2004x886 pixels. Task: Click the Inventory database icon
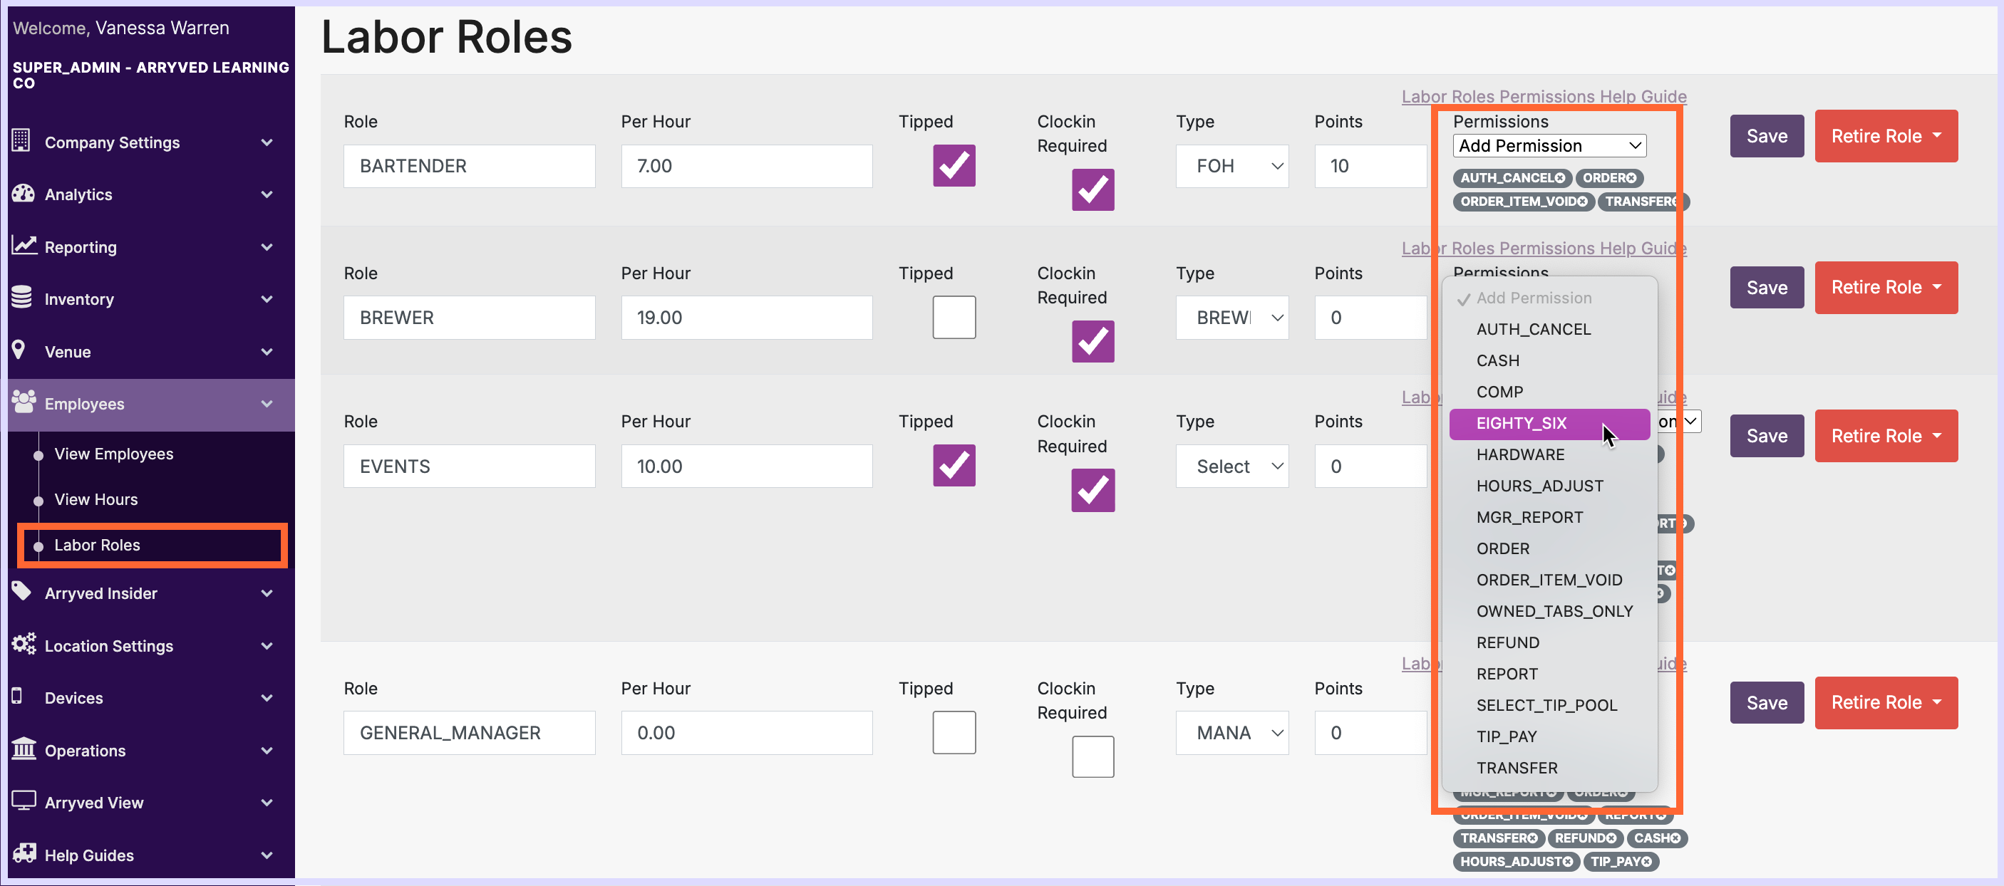[22, 298]
